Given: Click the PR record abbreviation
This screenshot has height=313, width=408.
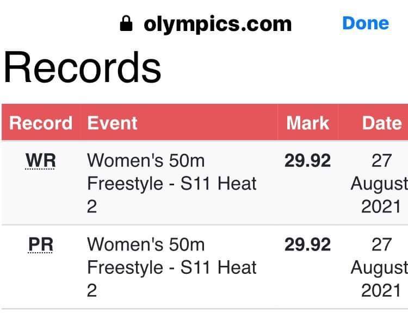Looking at the screenshot, I should 41,245.
